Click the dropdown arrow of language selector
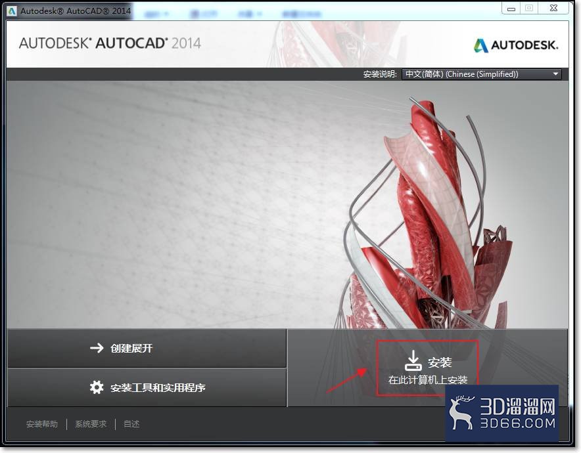 [555, 74]
